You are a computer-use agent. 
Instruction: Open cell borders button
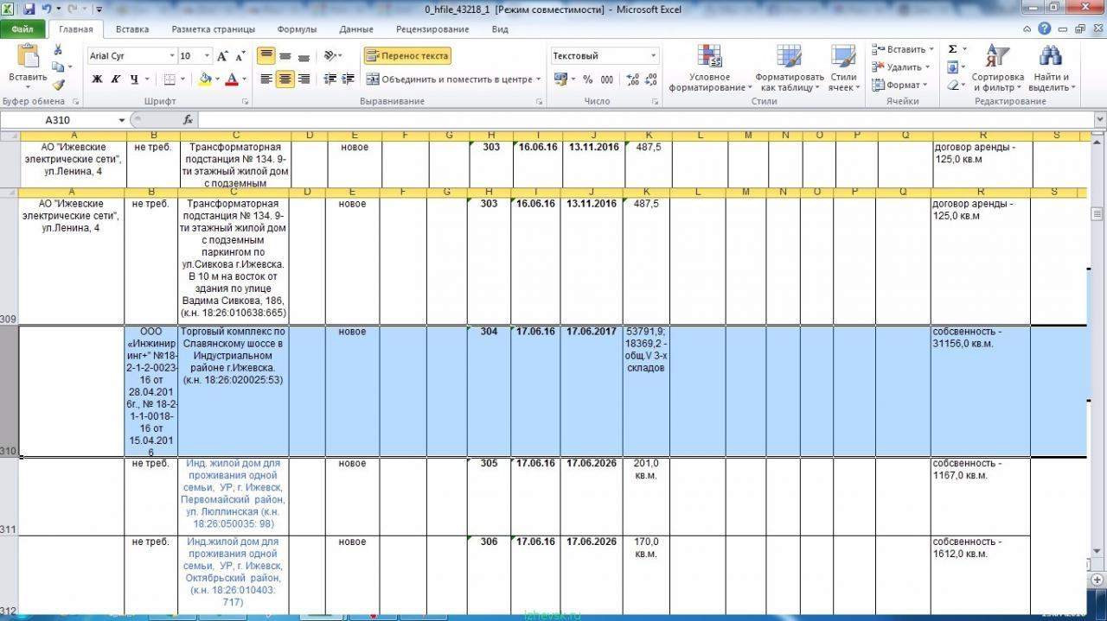[x=169, y=79]
